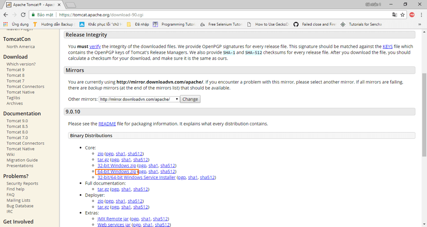Screen dimensions: 427x227
Task: Open the README link
Action: [107, 124]
